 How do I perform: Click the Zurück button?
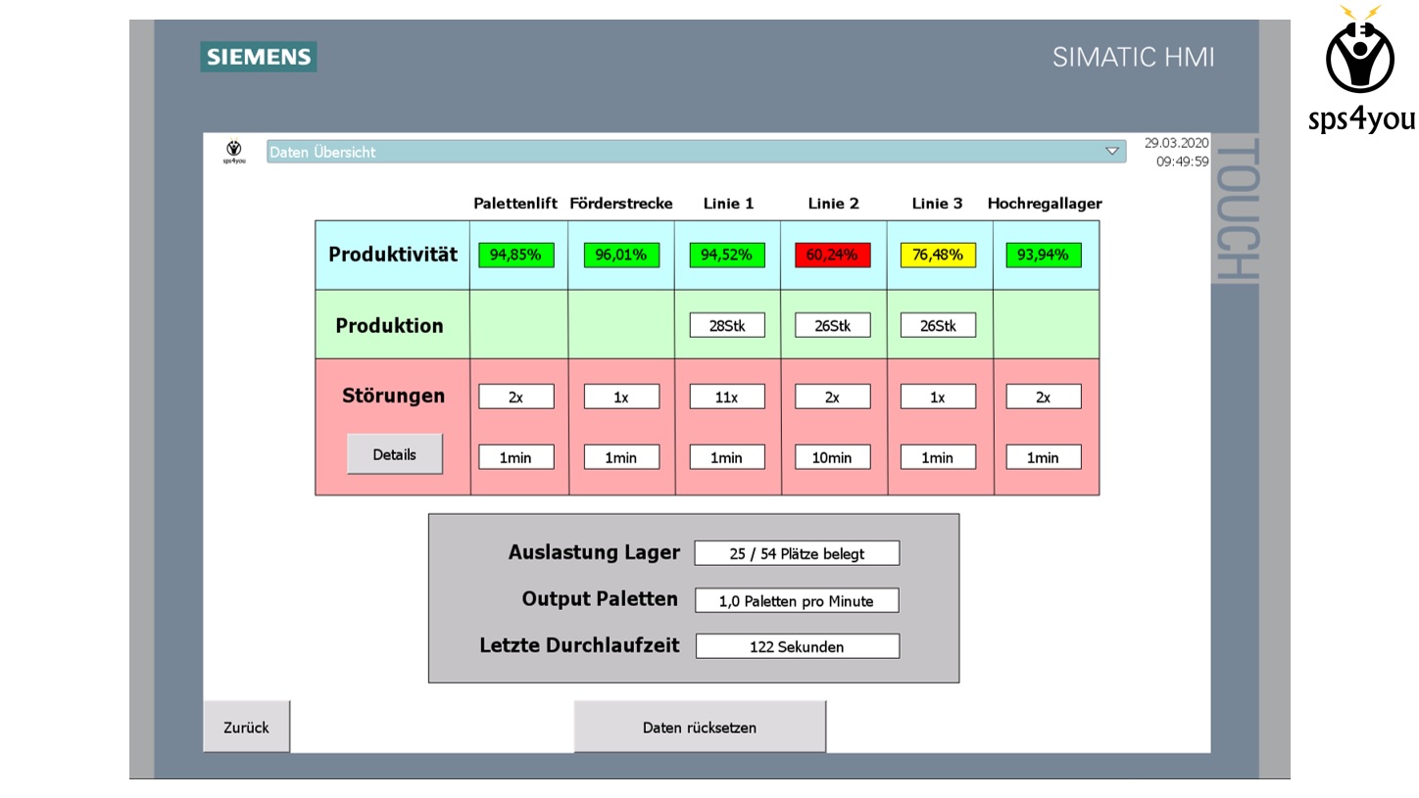point(246,728)
